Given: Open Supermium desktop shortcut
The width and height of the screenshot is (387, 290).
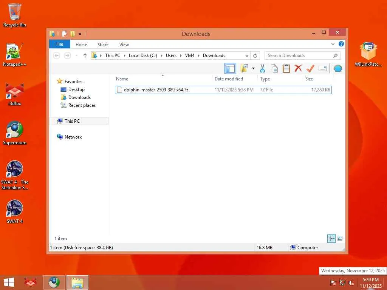Looking at the screenshot, I should tap(15, 133).
